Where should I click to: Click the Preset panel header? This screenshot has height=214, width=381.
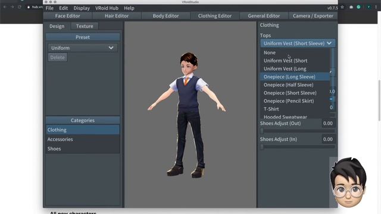83,37
